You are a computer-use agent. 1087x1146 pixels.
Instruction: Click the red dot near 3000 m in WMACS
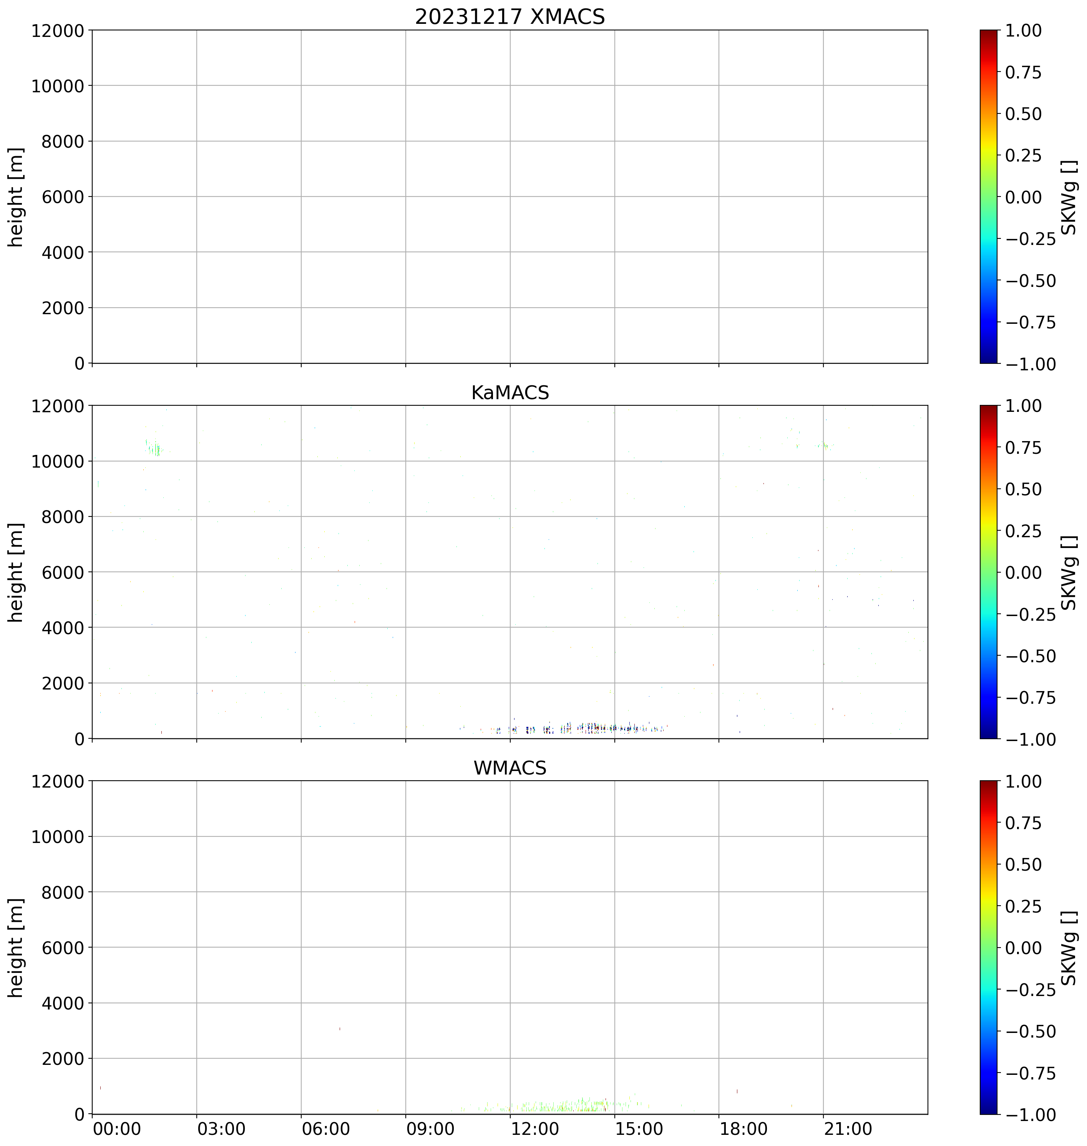pyautogui.click(x=340, y=1029)
